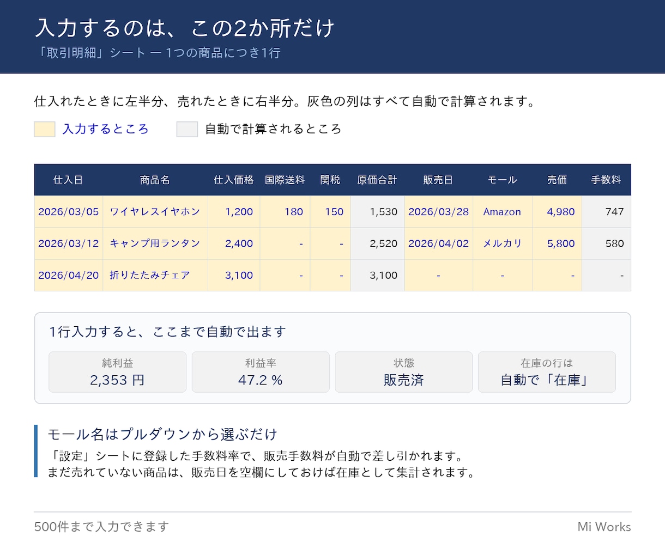Click the yellow 入力するところ legend swatch

coord(45,129)
